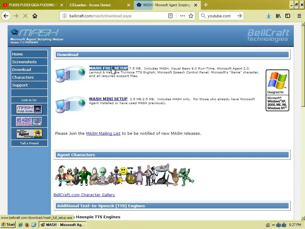
Task: Click the third quick launch icon
Action: tap(34, 225)
